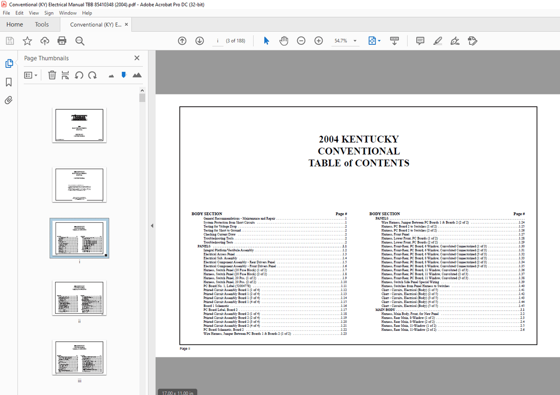Screen dimensions: 560x395
Task: Collapse the left navigation pane
Action: coord(152,225)
